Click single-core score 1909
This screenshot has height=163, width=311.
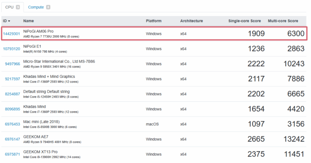click(x=256, y=34)
